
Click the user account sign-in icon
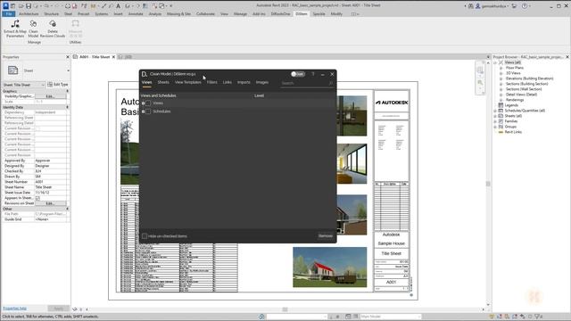tap(477, 6)
